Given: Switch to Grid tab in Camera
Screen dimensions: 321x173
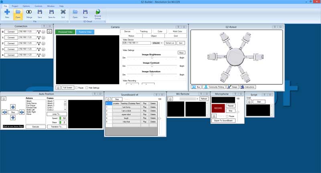Looking at the screenshot, I should pyautogui.click(x=176, y=36).
